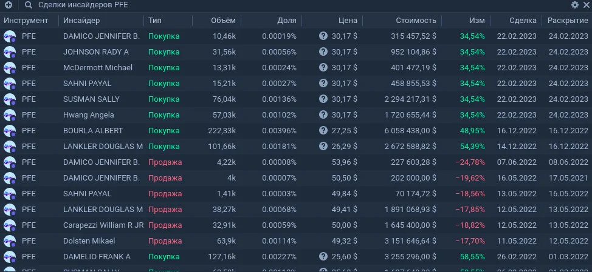Sort by the Объём column header
592x272 pixels.
click(x=223, y=21)
